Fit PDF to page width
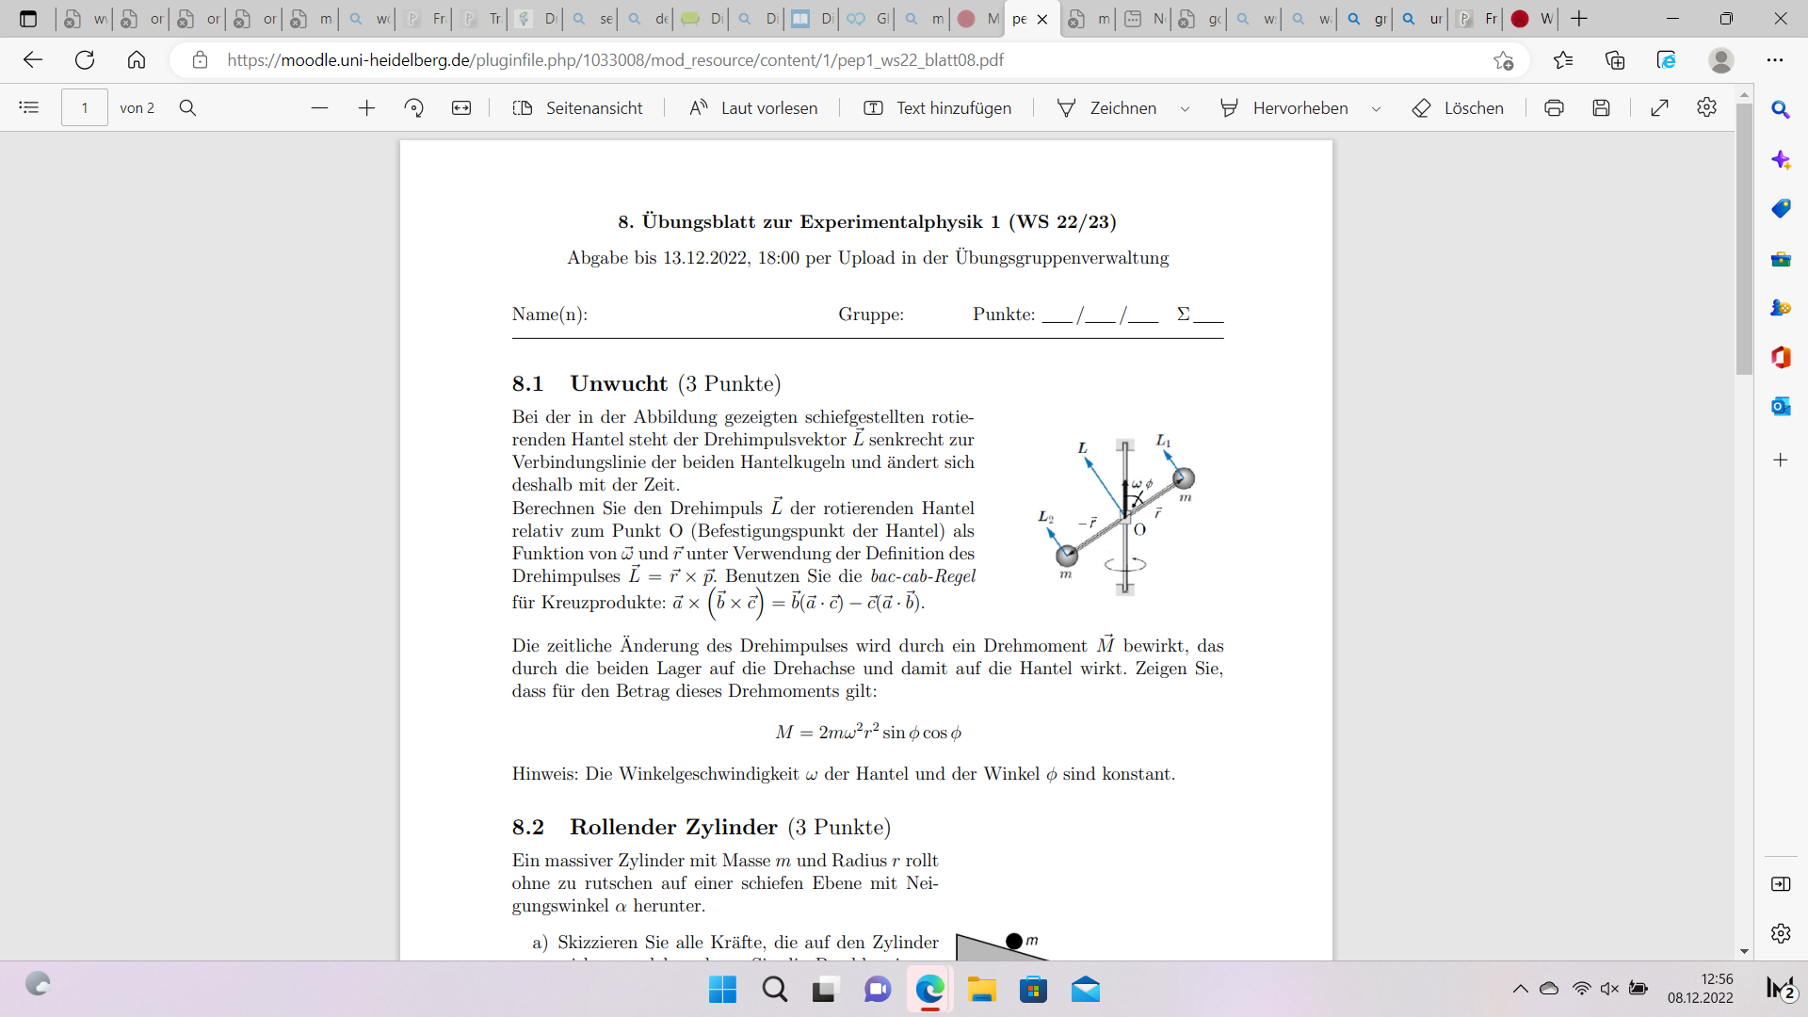This screenshot has width=1808, height=1017. pos(461,108)
